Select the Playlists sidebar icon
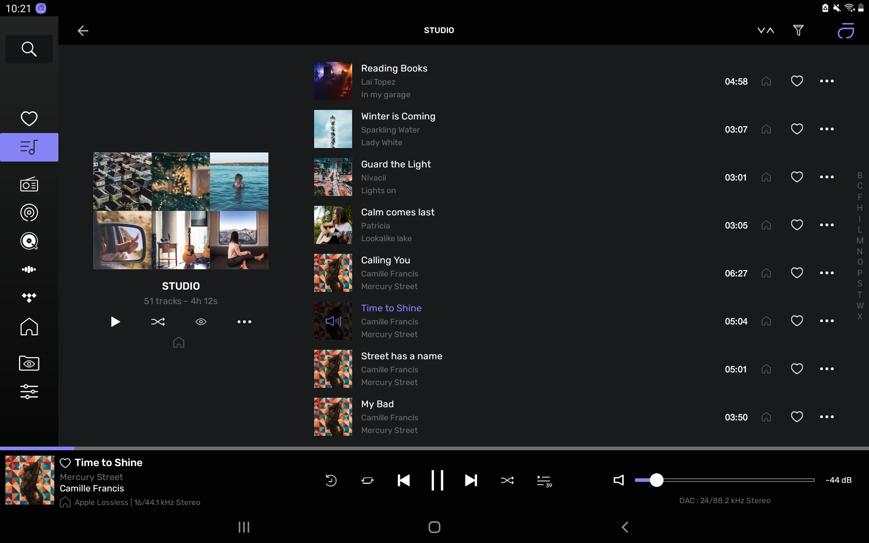The image size is (869, 543). click(29, 147)
